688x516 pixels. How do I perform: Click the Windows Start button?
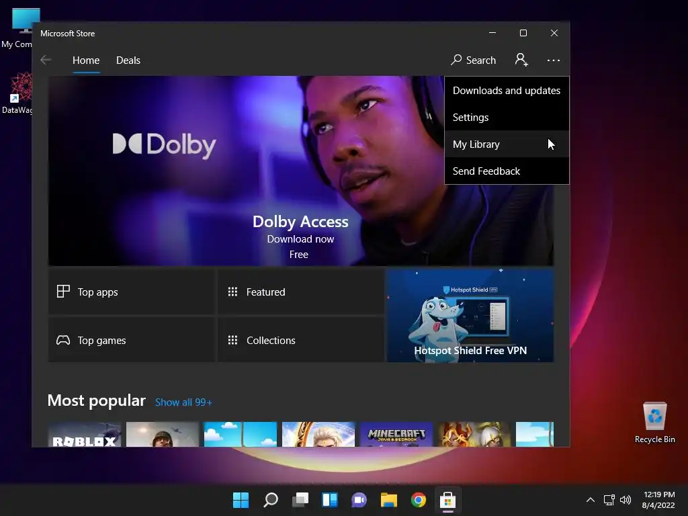[x=241, y=500]
